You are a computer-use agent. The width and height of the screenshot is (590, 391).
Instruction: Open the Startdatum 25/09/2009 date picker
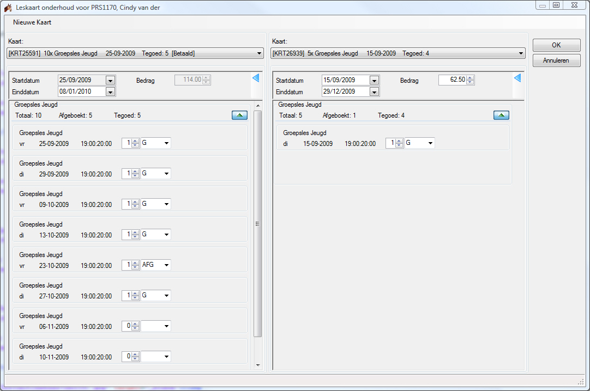110,81
